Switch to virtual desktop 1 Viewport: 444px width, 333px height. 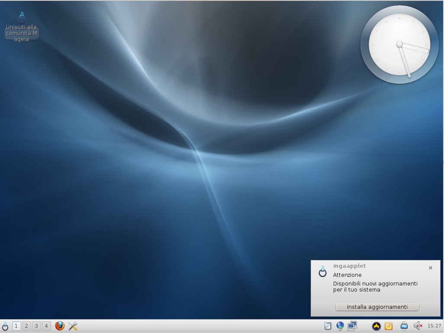16,326
